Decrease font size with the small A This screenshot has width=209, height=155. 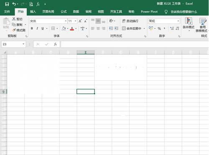[x=86, y=21]
